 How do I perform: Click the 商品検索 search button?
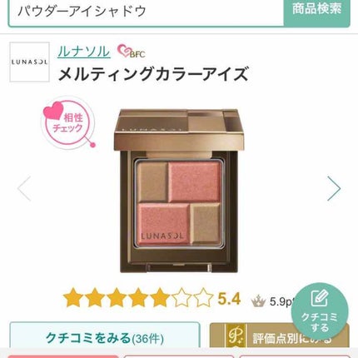coord(316,12)
